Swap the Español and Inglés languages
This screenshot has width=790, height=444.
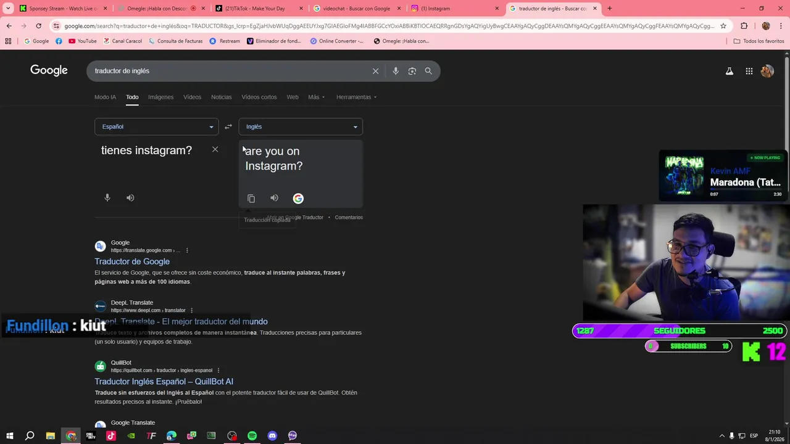[x=228, y=126]
